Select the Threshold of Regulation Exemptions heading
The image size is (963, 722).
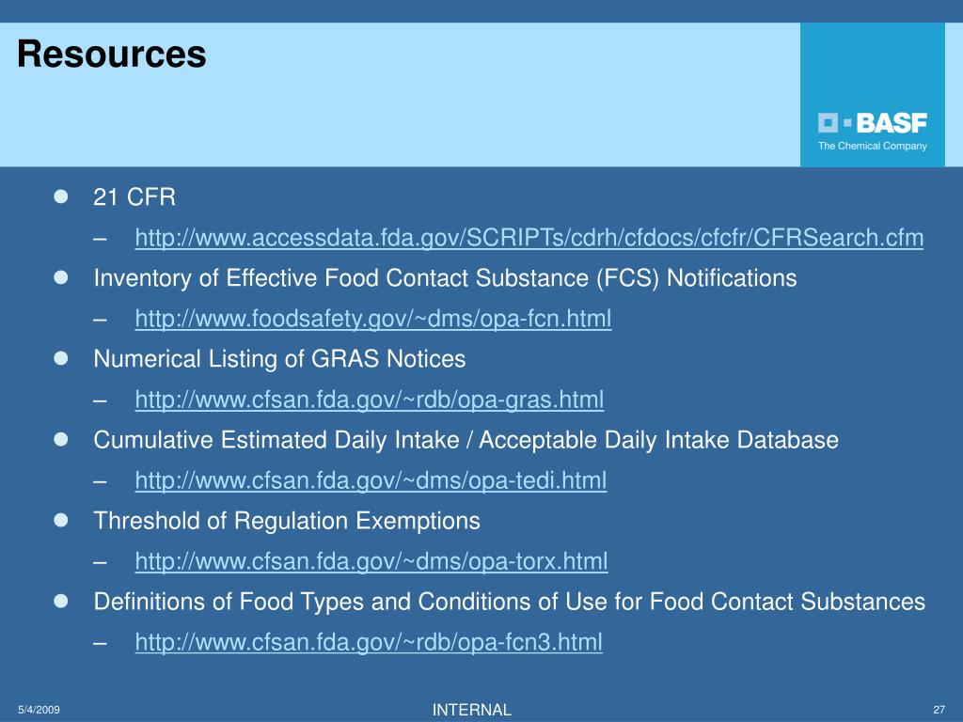287,521
